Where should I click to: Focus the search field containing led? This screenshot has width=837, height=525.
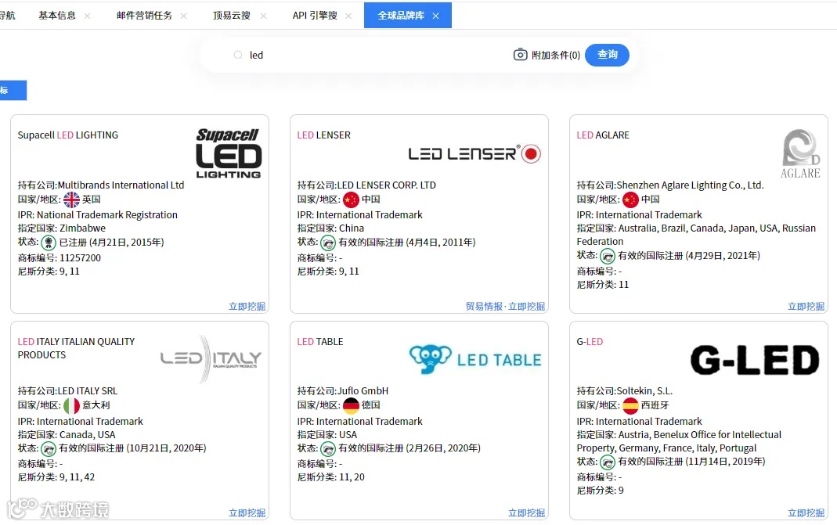pos(373,55)
